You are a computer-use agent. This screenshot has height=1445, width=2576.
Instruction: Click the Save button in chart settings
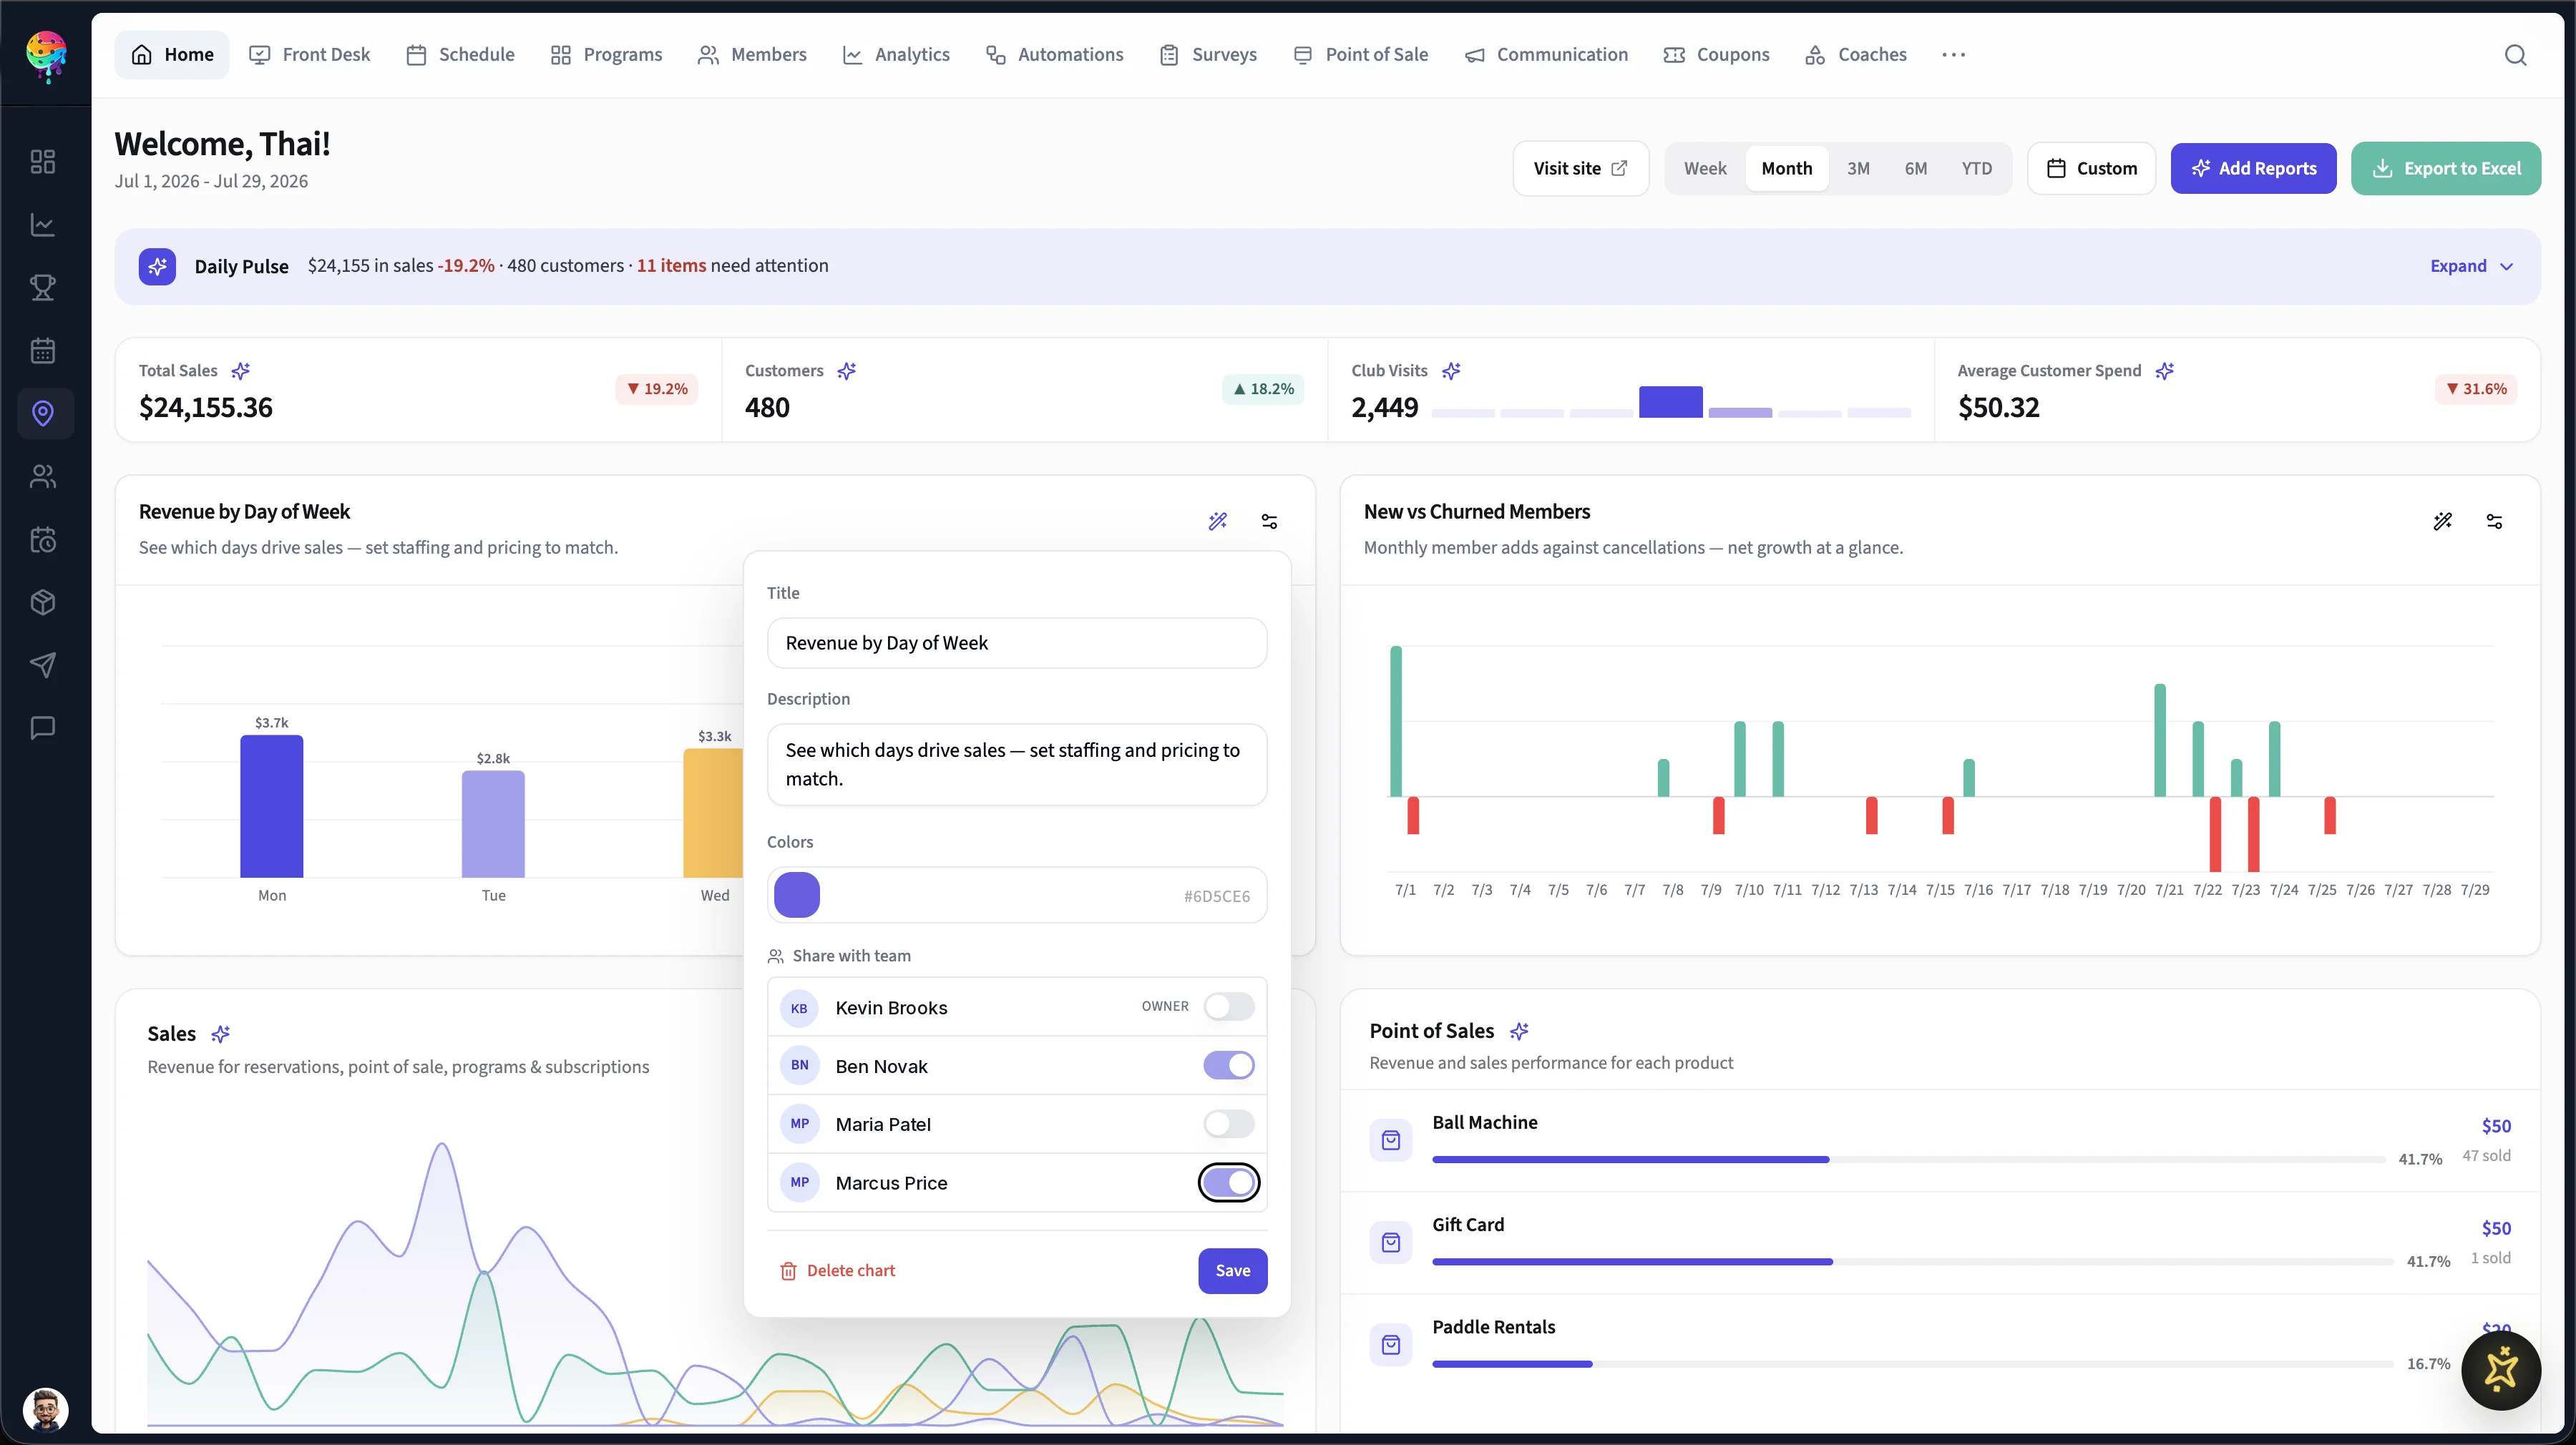coord(1232,1270)
